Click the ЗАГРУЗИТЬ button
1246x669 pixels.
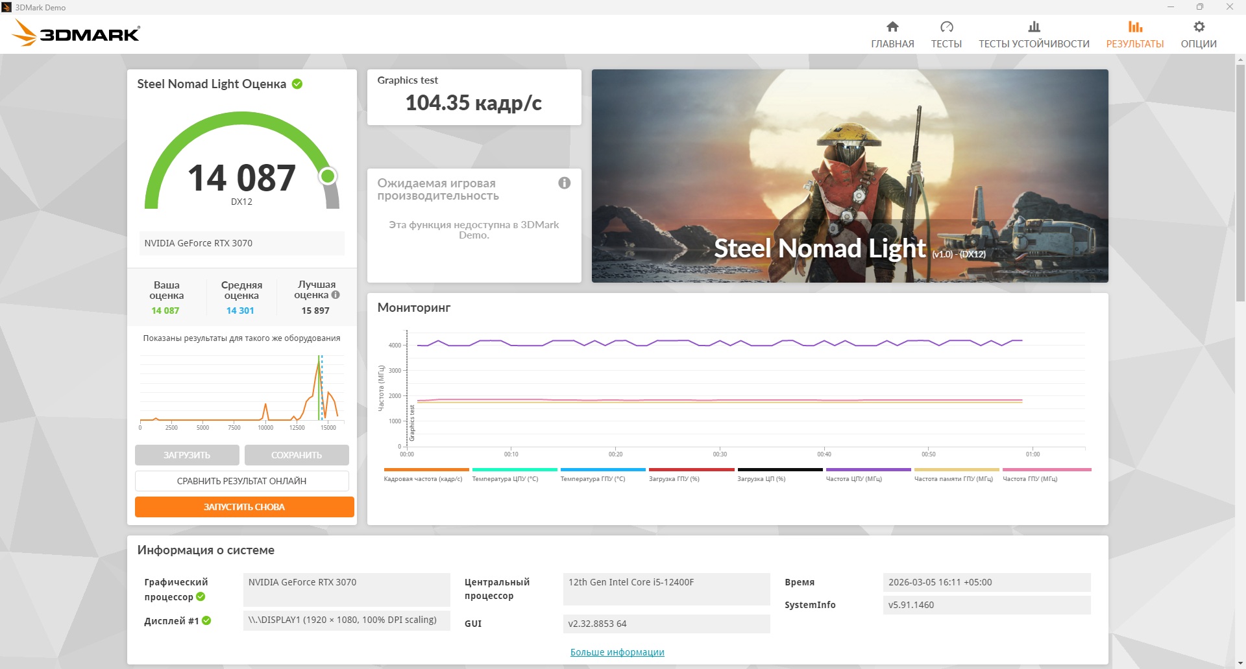tap(187, 455)
